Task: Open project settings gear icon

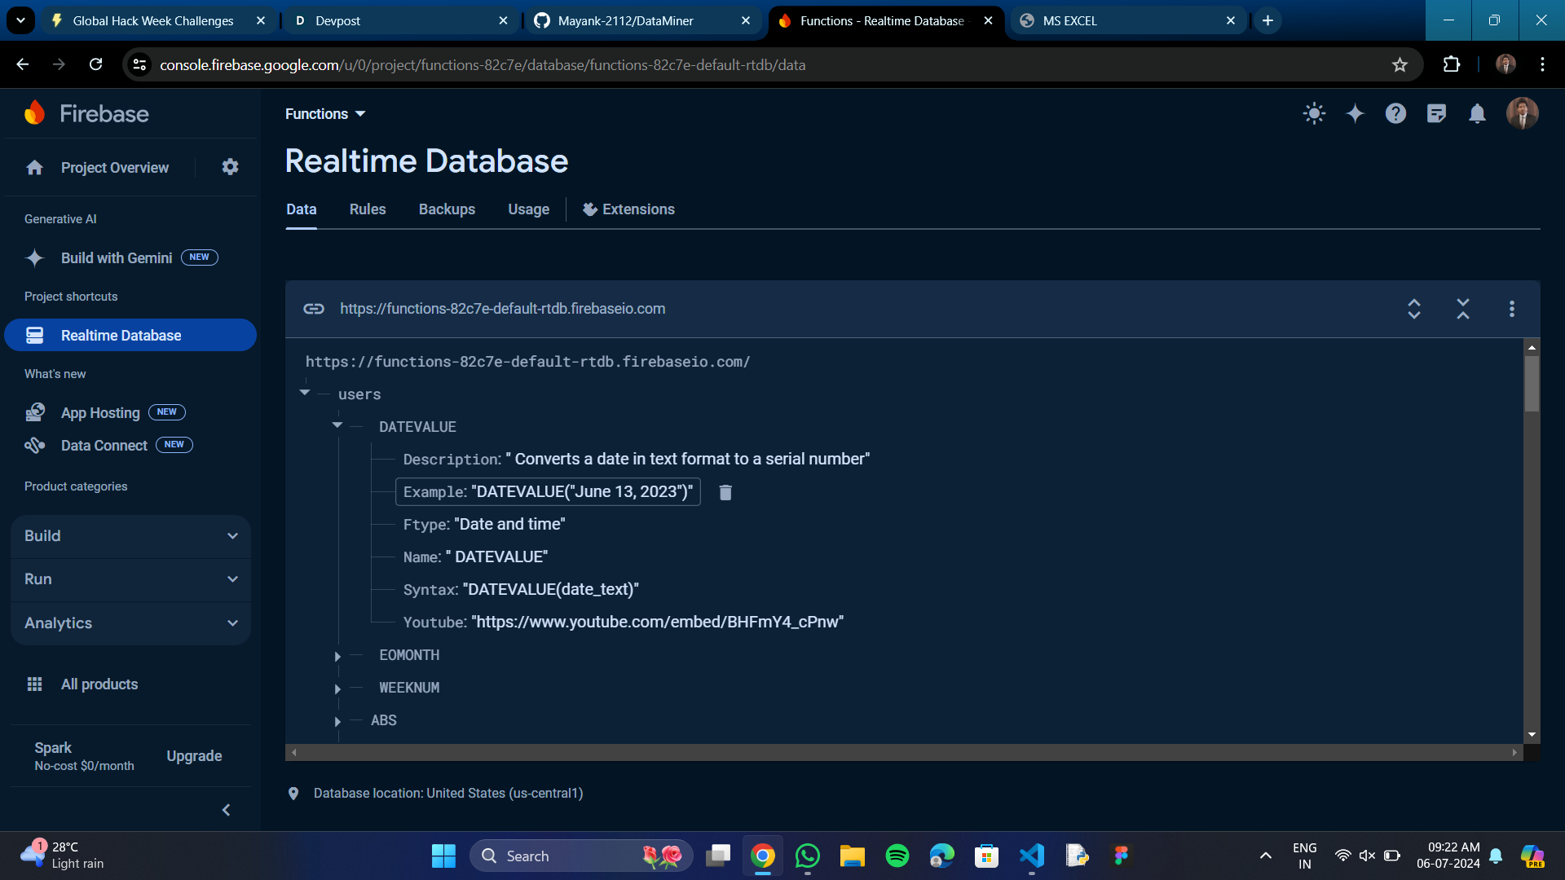Action: pyautogui.click(x=230, y=167)
